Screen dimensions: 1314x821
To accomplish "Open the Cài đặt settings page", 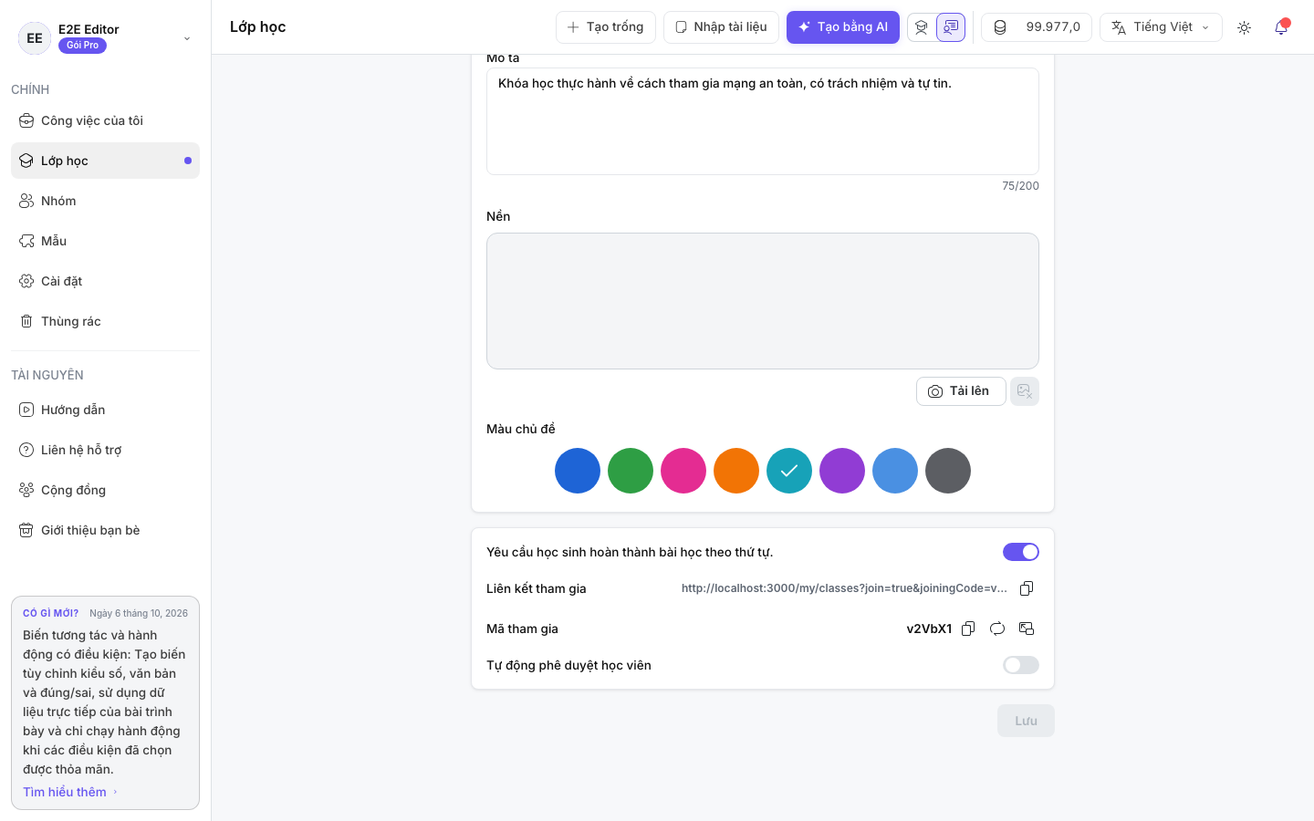I will [105, 281].
